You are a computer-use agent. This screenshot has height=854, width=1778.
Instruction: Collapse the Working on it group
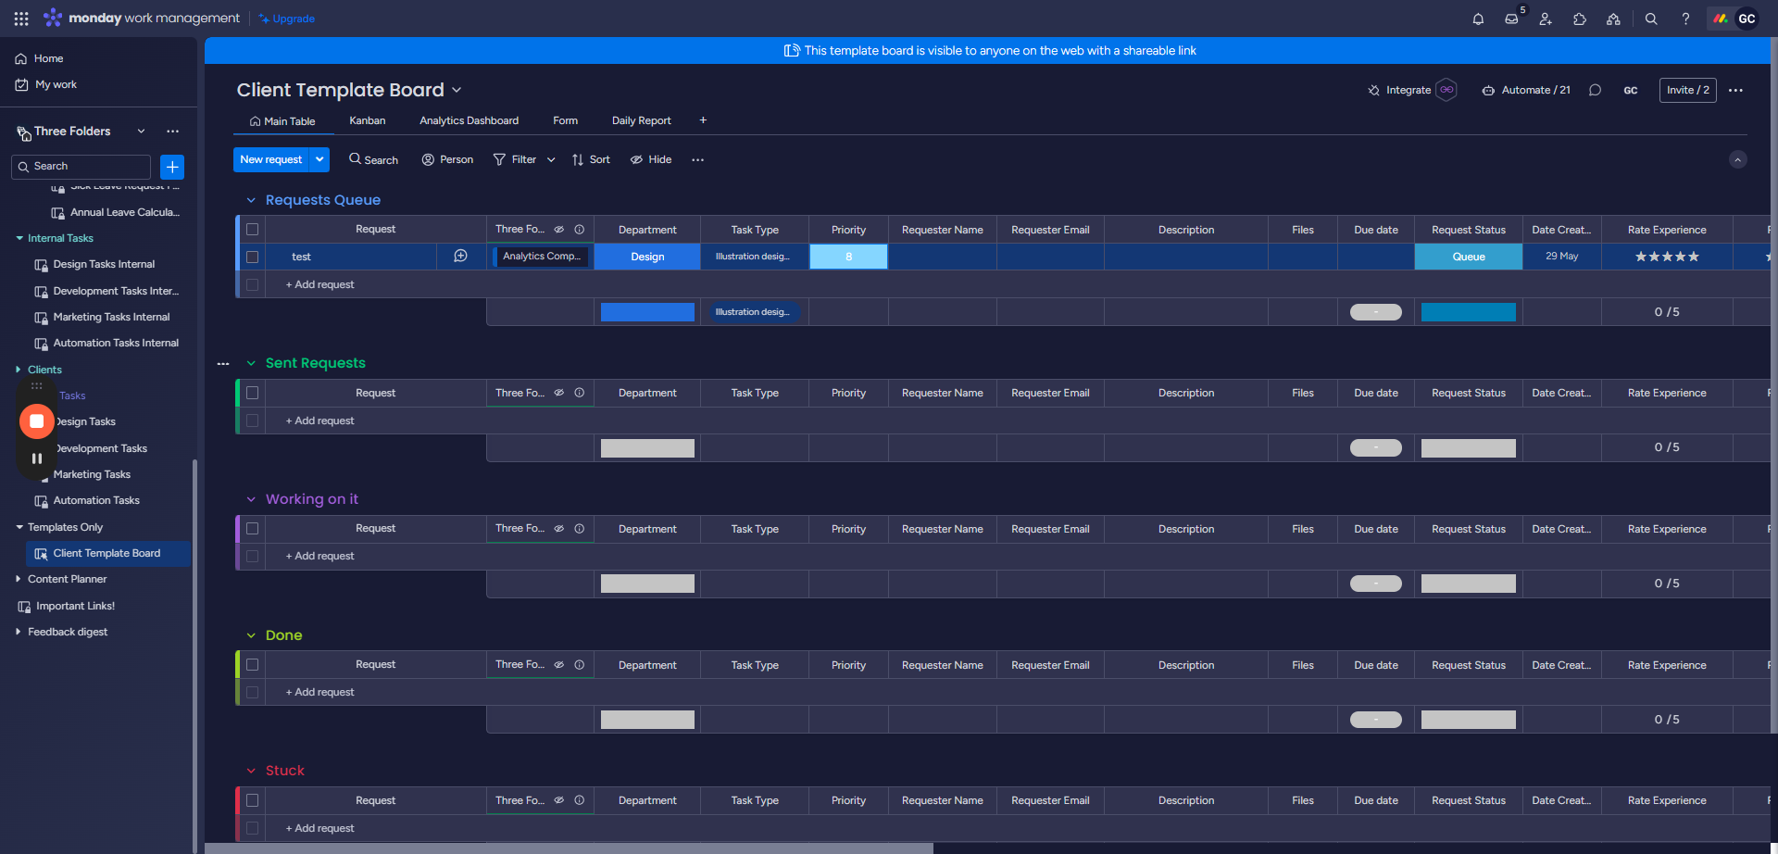(251, 499)
